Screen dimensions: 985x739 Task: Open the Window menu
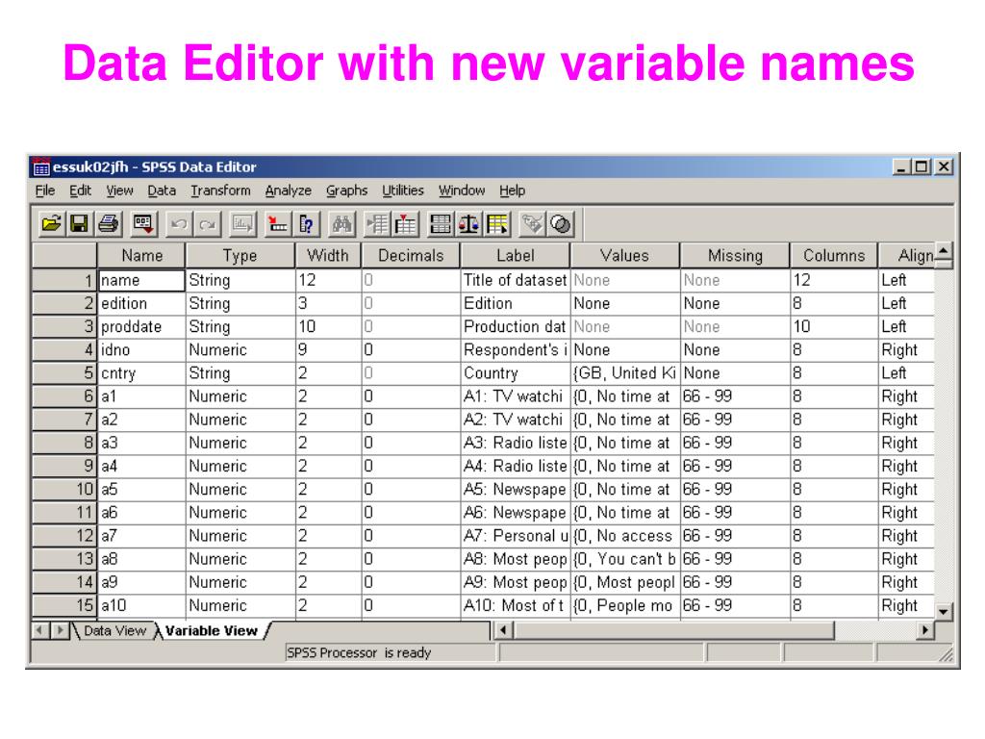(462, 191)
